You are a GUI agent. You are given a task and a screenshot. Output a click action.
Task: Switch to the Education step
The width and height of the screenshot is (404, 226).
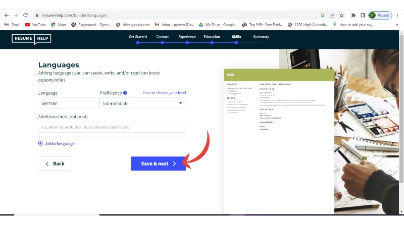click(x=212, y=37)
